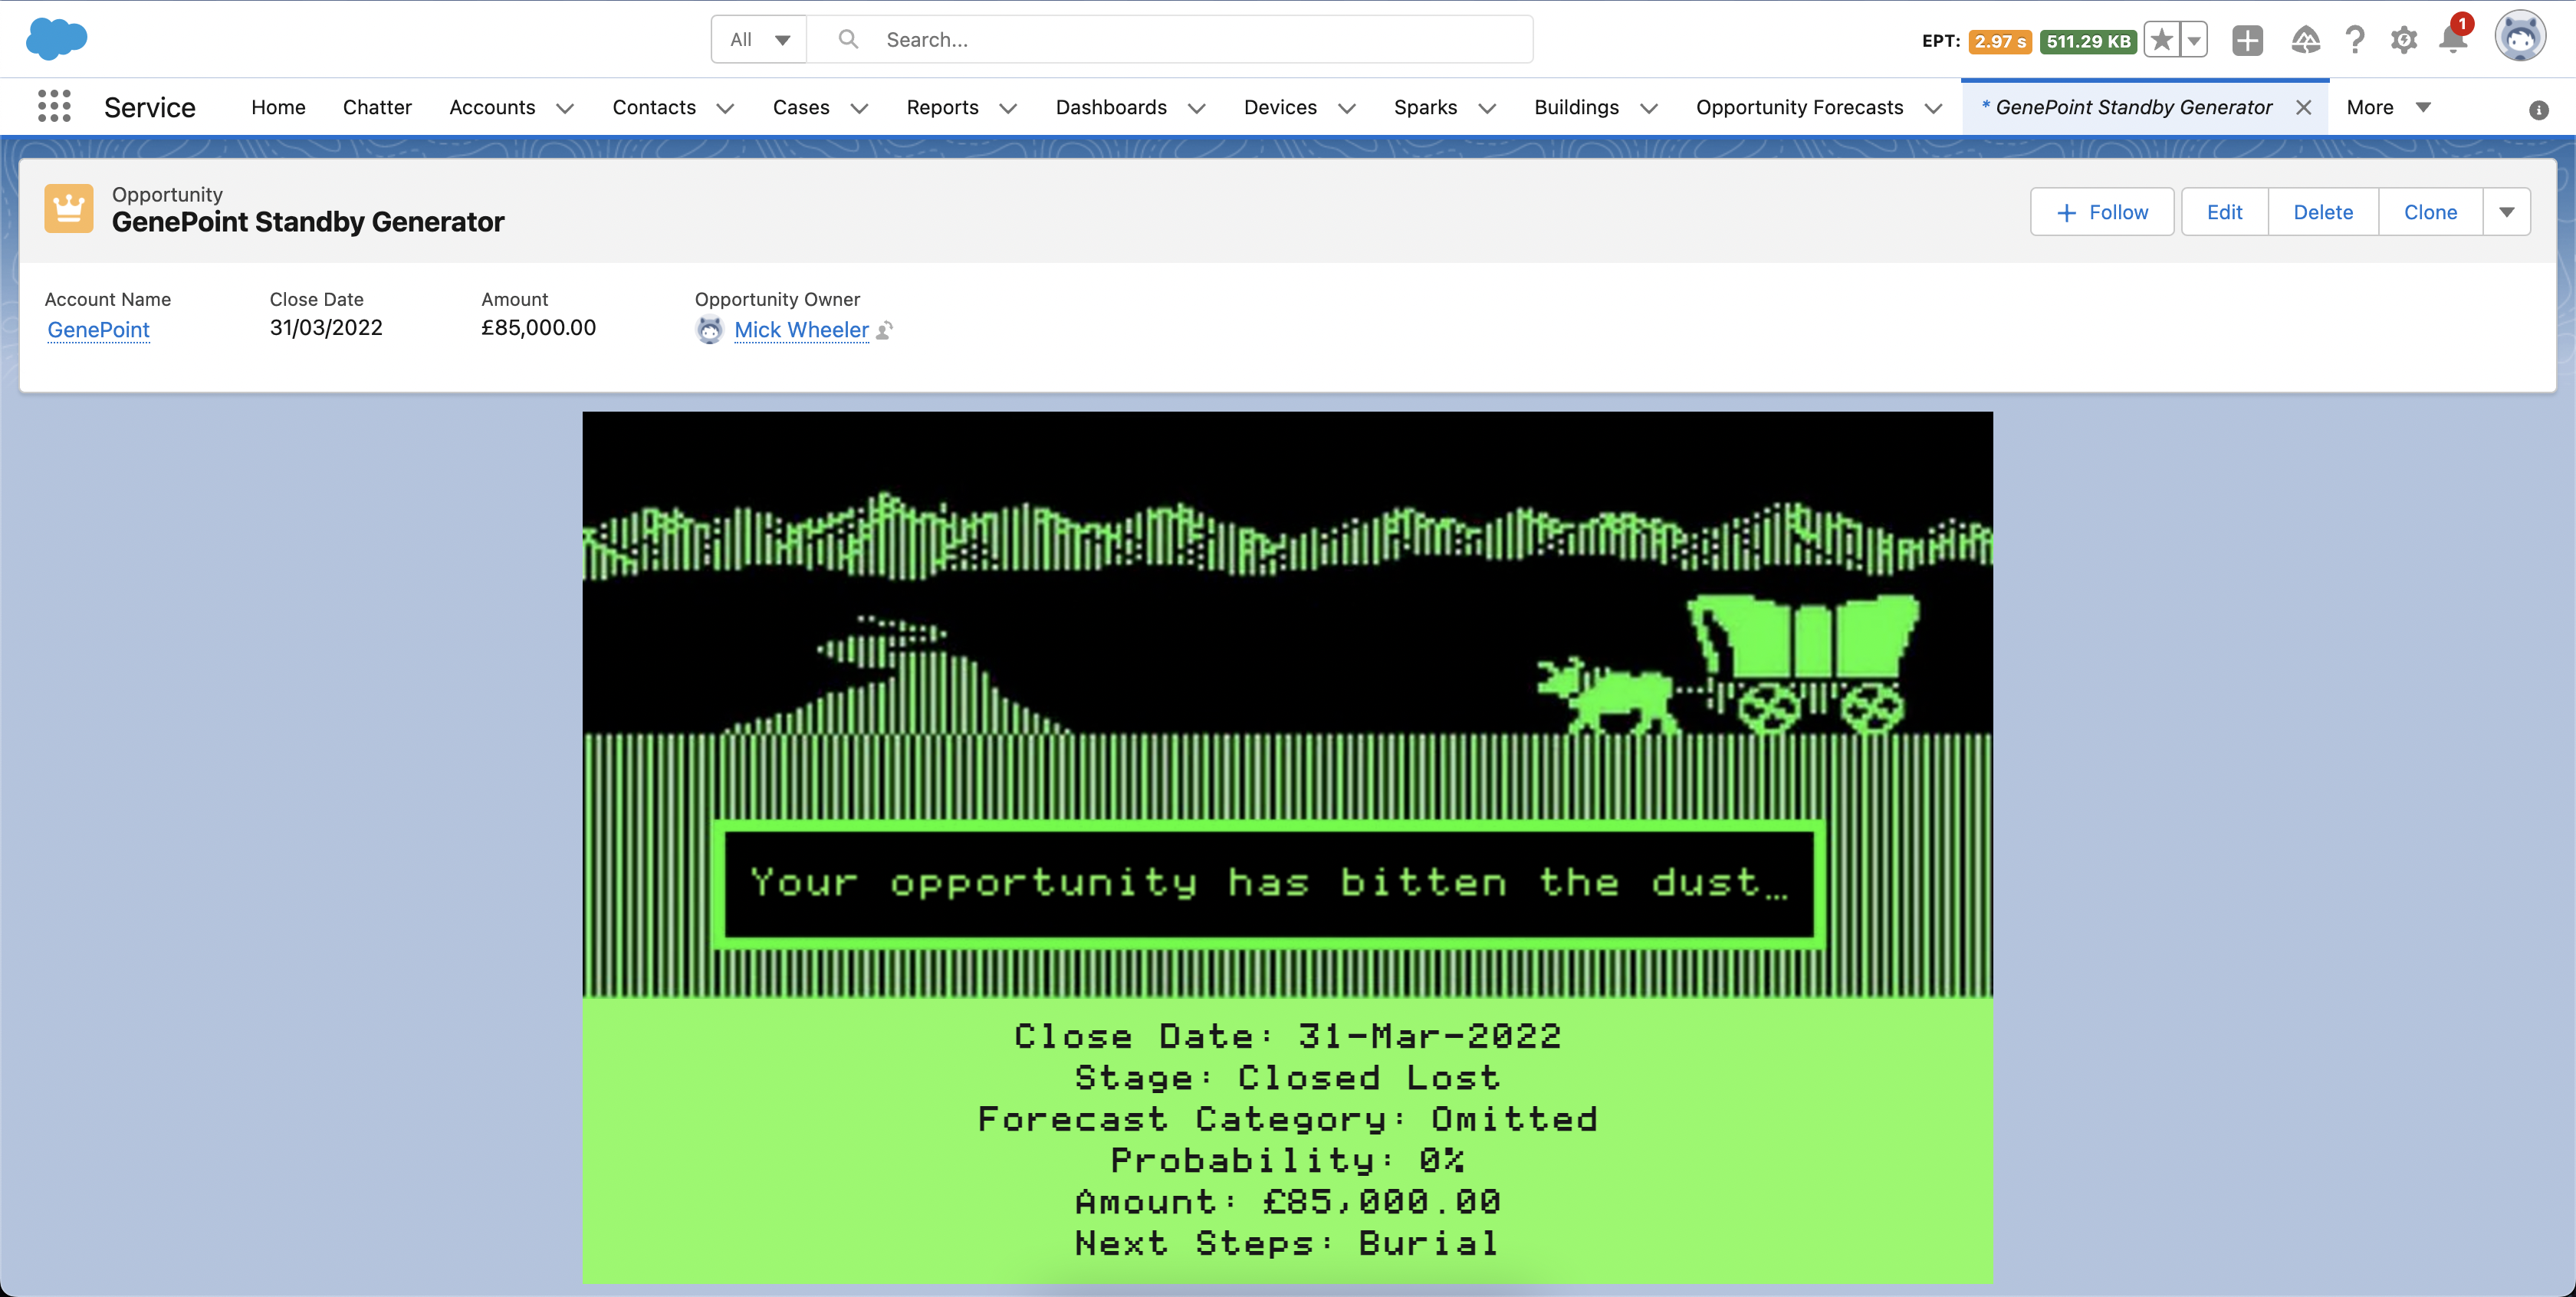Click change owner icon beside Mick Wheeler

pos(884,330)
